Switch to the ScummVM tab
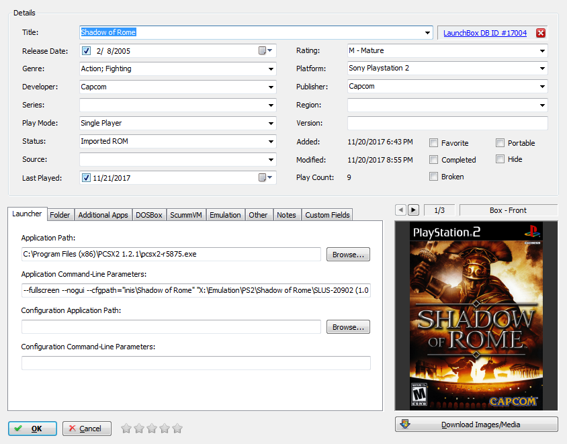567x444 pixels. pos(186,215)
